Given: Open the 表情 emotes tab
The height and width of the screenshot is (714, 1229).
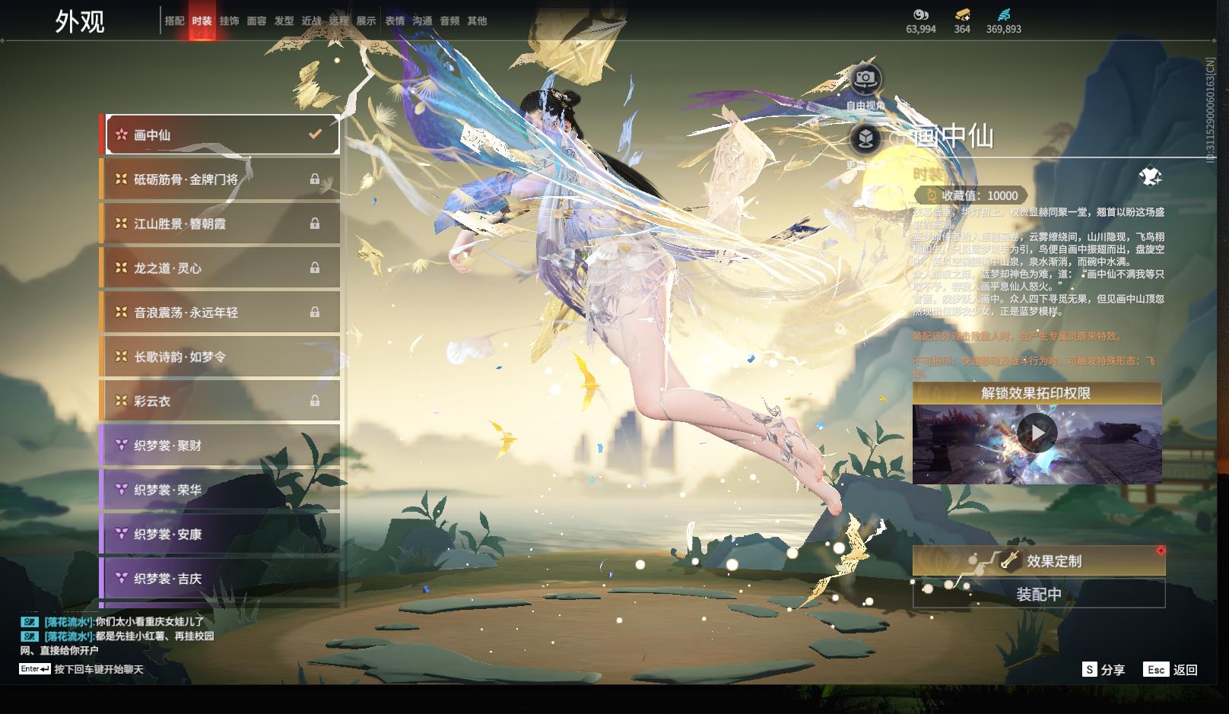Looking at the screenshot, I should click(395, 21).
